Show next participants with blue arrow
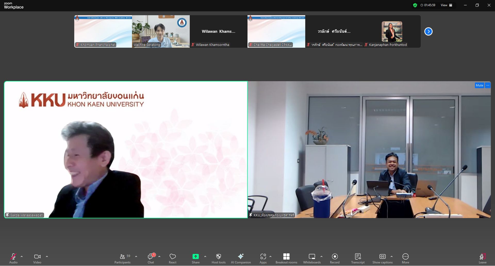 (428, 31)
